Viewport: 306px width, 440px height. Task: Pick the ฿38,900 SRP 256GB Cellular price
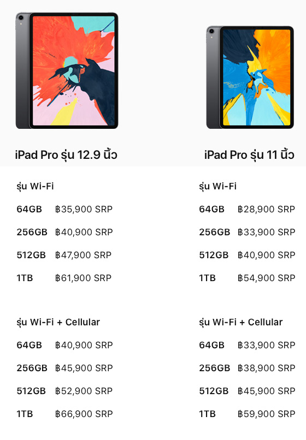pyautogui.click(x=266, y=368)
